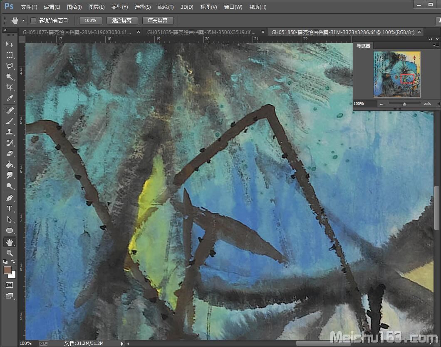Select the Move tool
This screenshot has height=347, width=441.
pyautogui.click(x=10, y=44)
